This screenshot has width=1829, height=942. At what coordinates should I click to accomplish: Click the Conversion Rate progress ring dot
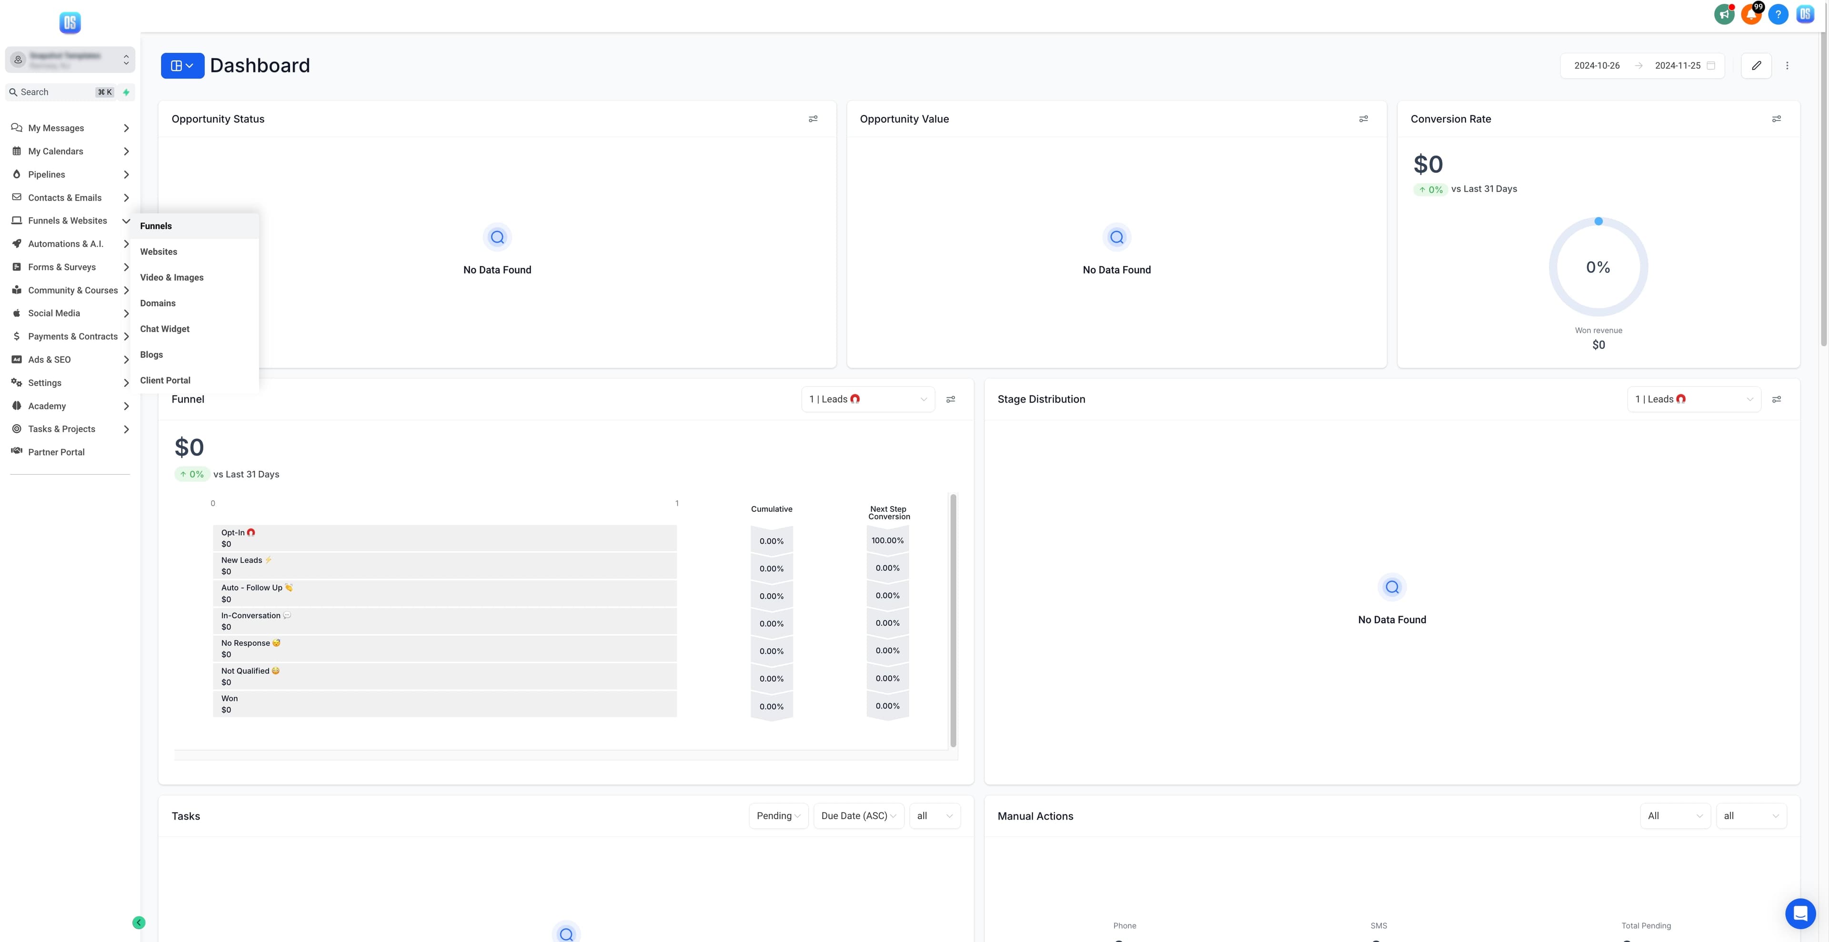(1598, 222)
